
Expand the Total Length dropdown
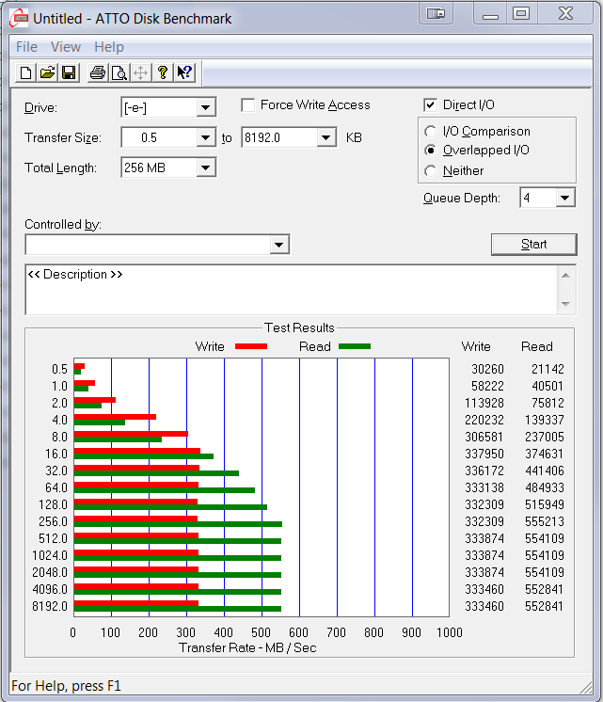[x=206, y=168]
